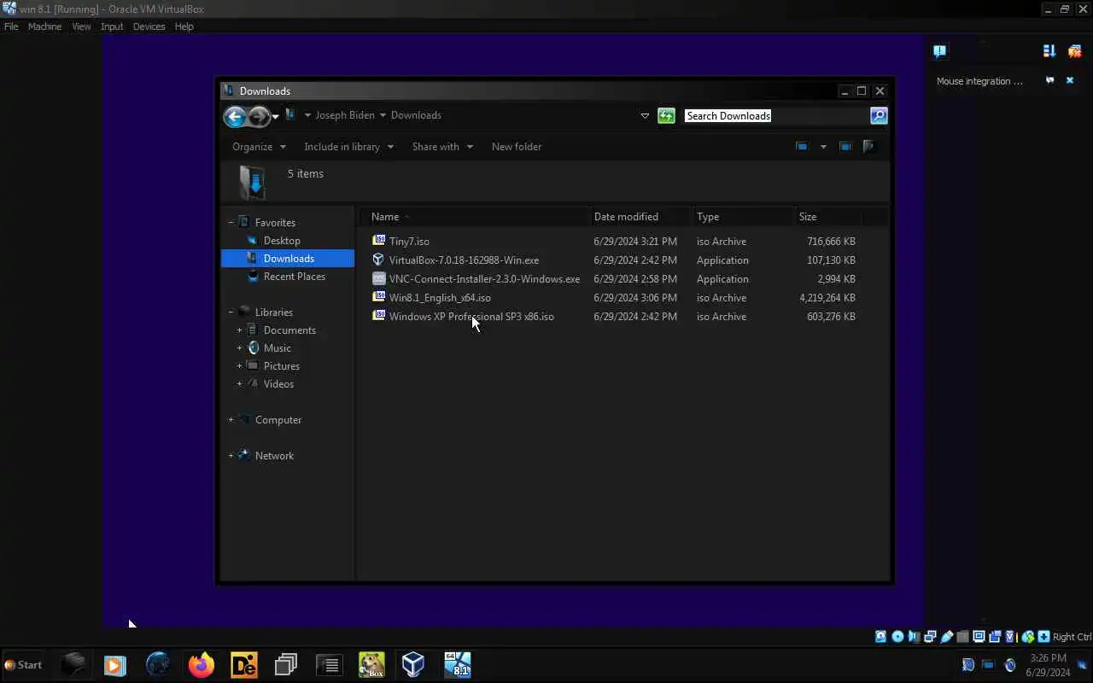Click the sort notifications icon
This screenshot has width=1093, height=683.
click(1049, 51)
